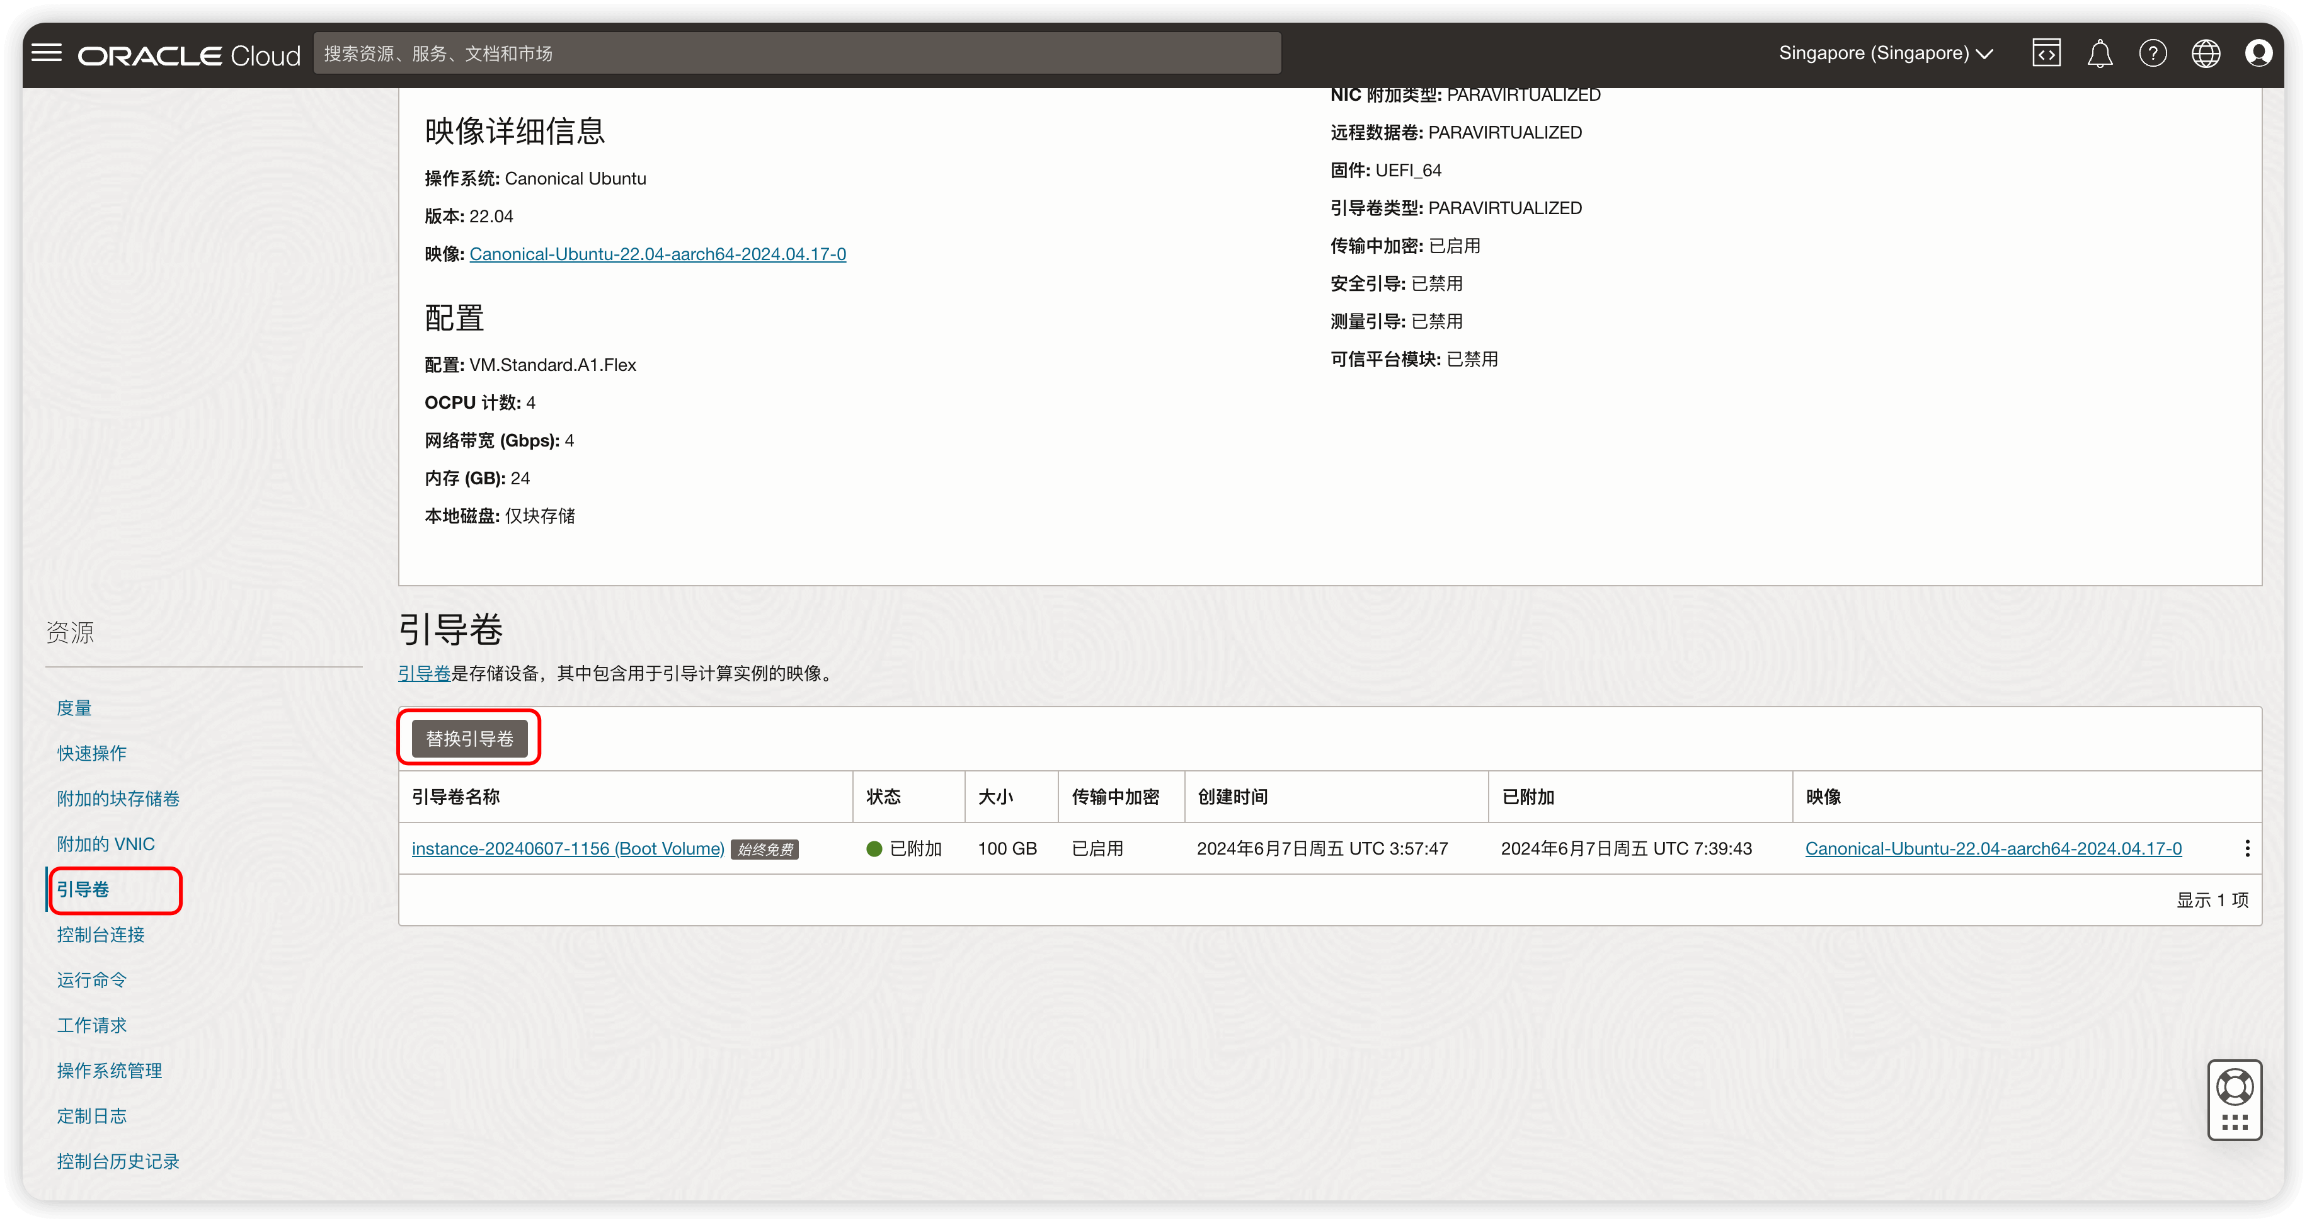Open the boot volume row actions menu
Image resolution: width=2307 pixels, height=1223 pixels.
tap(2246, 849)
